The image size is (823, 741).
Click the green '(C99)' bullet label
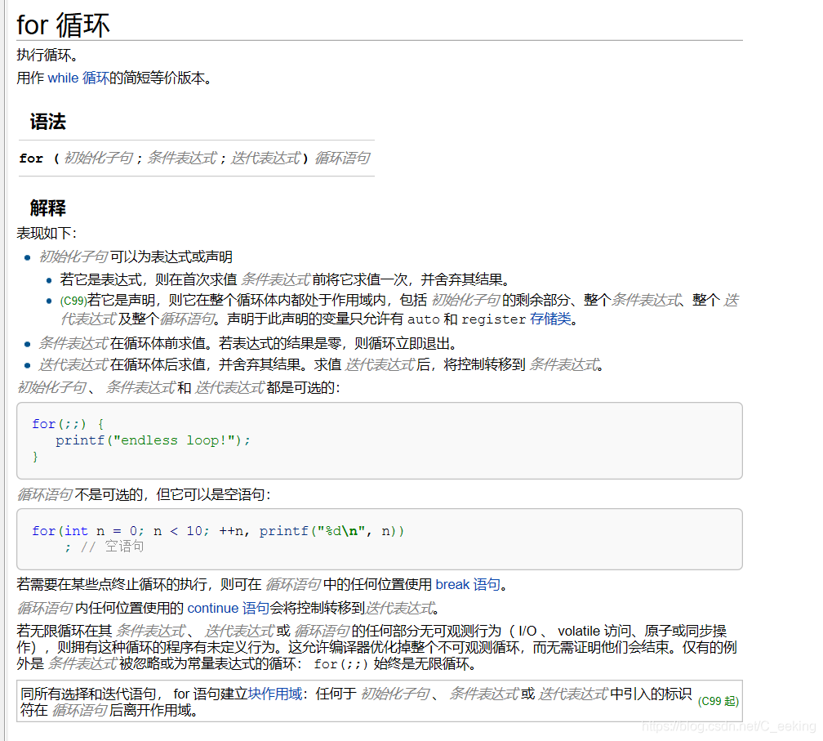(x=73, y=301)
